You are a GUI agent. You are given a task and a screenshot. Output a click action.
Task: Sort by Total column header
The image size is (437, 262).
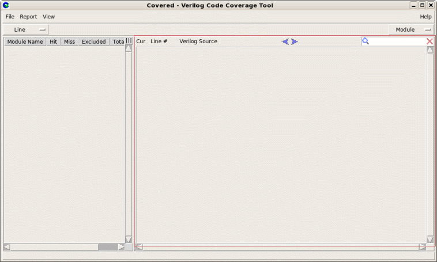pos(118,42)
